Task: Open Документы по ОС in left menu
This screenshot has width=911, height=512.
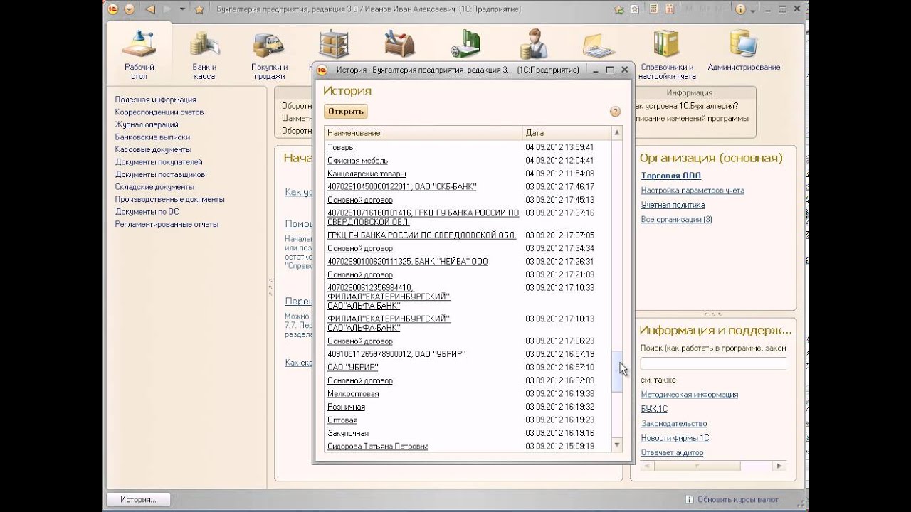Action: (147, 212)
